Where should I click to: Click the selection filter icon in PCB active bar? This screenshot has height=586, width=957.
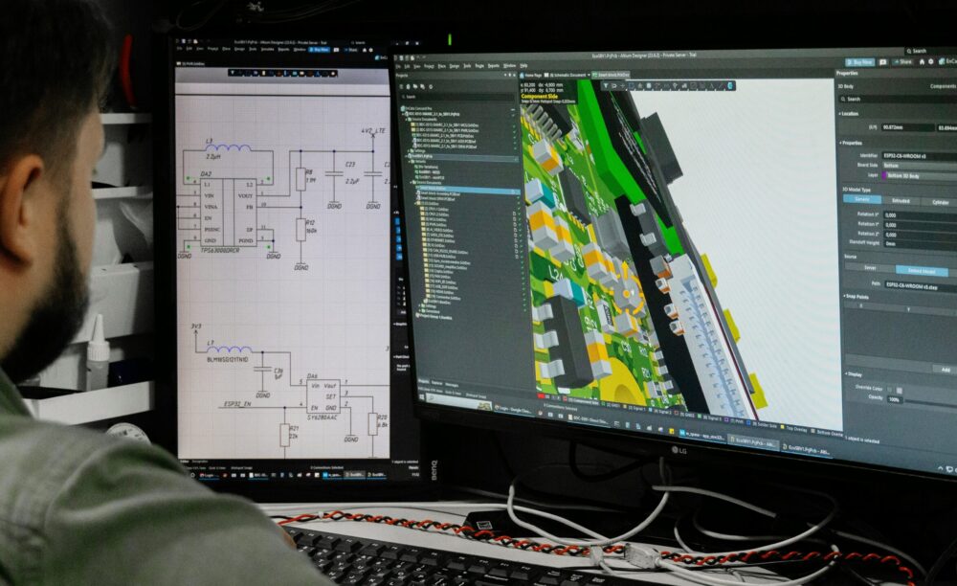(x=606, y=86)
